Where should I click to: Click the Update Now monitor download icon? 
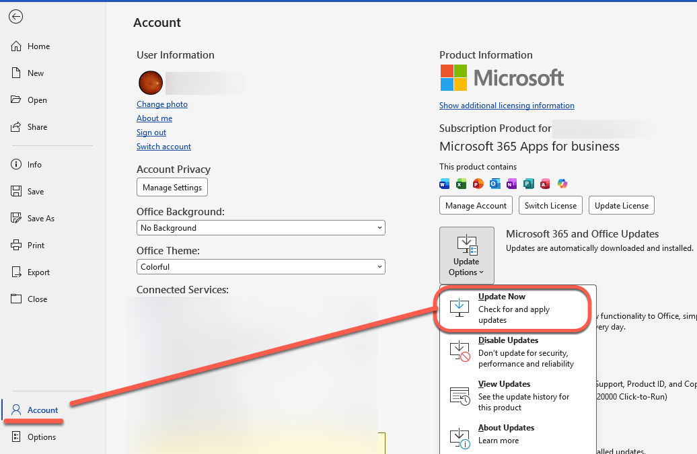460,307
